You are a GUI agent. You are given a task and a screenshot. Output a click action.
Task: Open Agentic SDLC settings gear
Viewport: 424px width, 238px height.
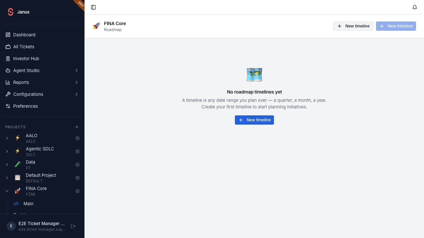(78, 151)
